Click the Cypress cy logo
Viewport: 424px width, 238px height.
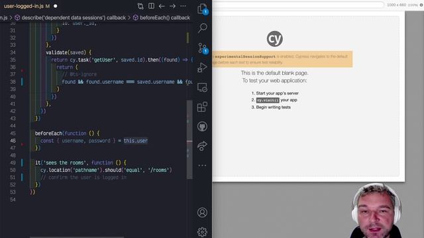[x=275, y=39]
